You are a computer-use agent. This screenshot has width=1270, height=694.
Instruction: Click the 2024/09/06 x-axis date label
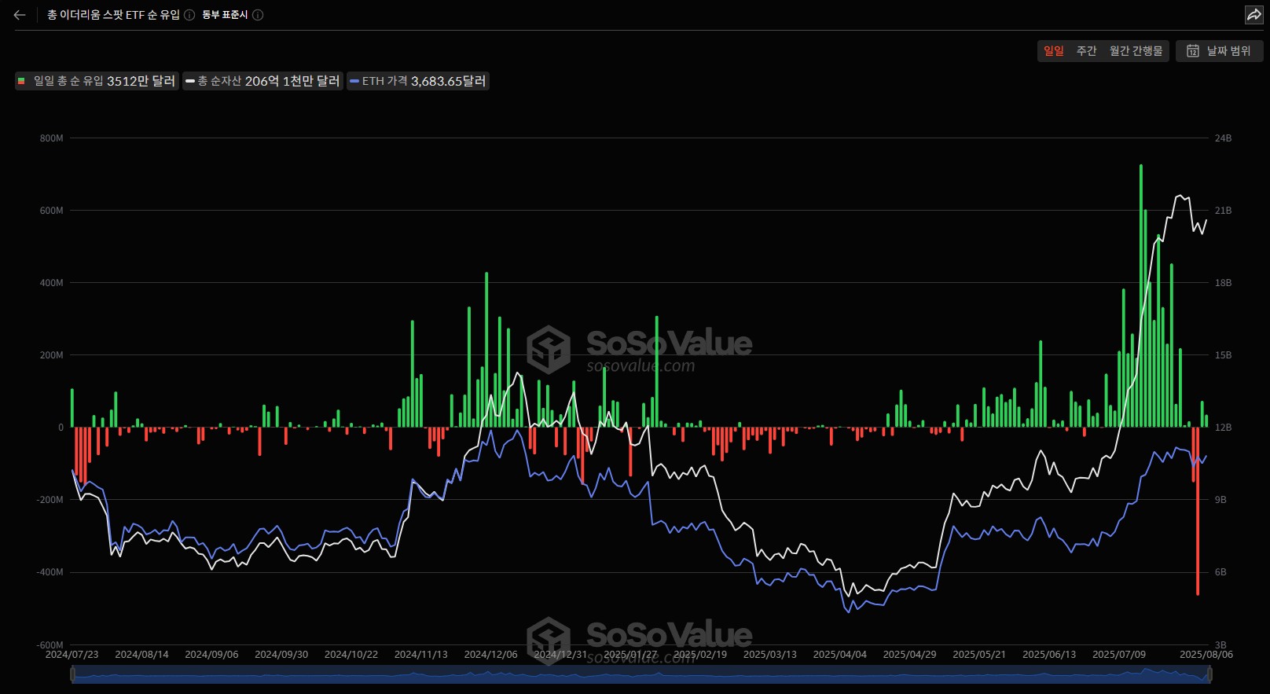tap(211, 655)
